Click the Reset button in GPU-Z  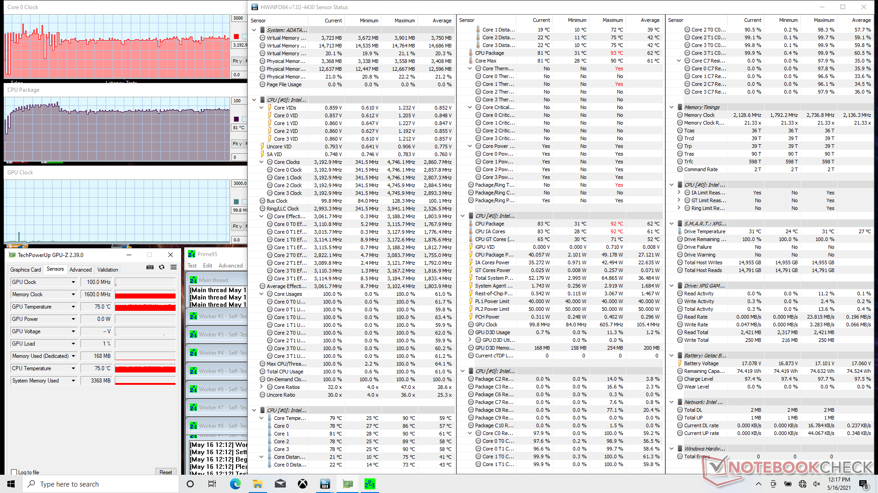(166, 472)
